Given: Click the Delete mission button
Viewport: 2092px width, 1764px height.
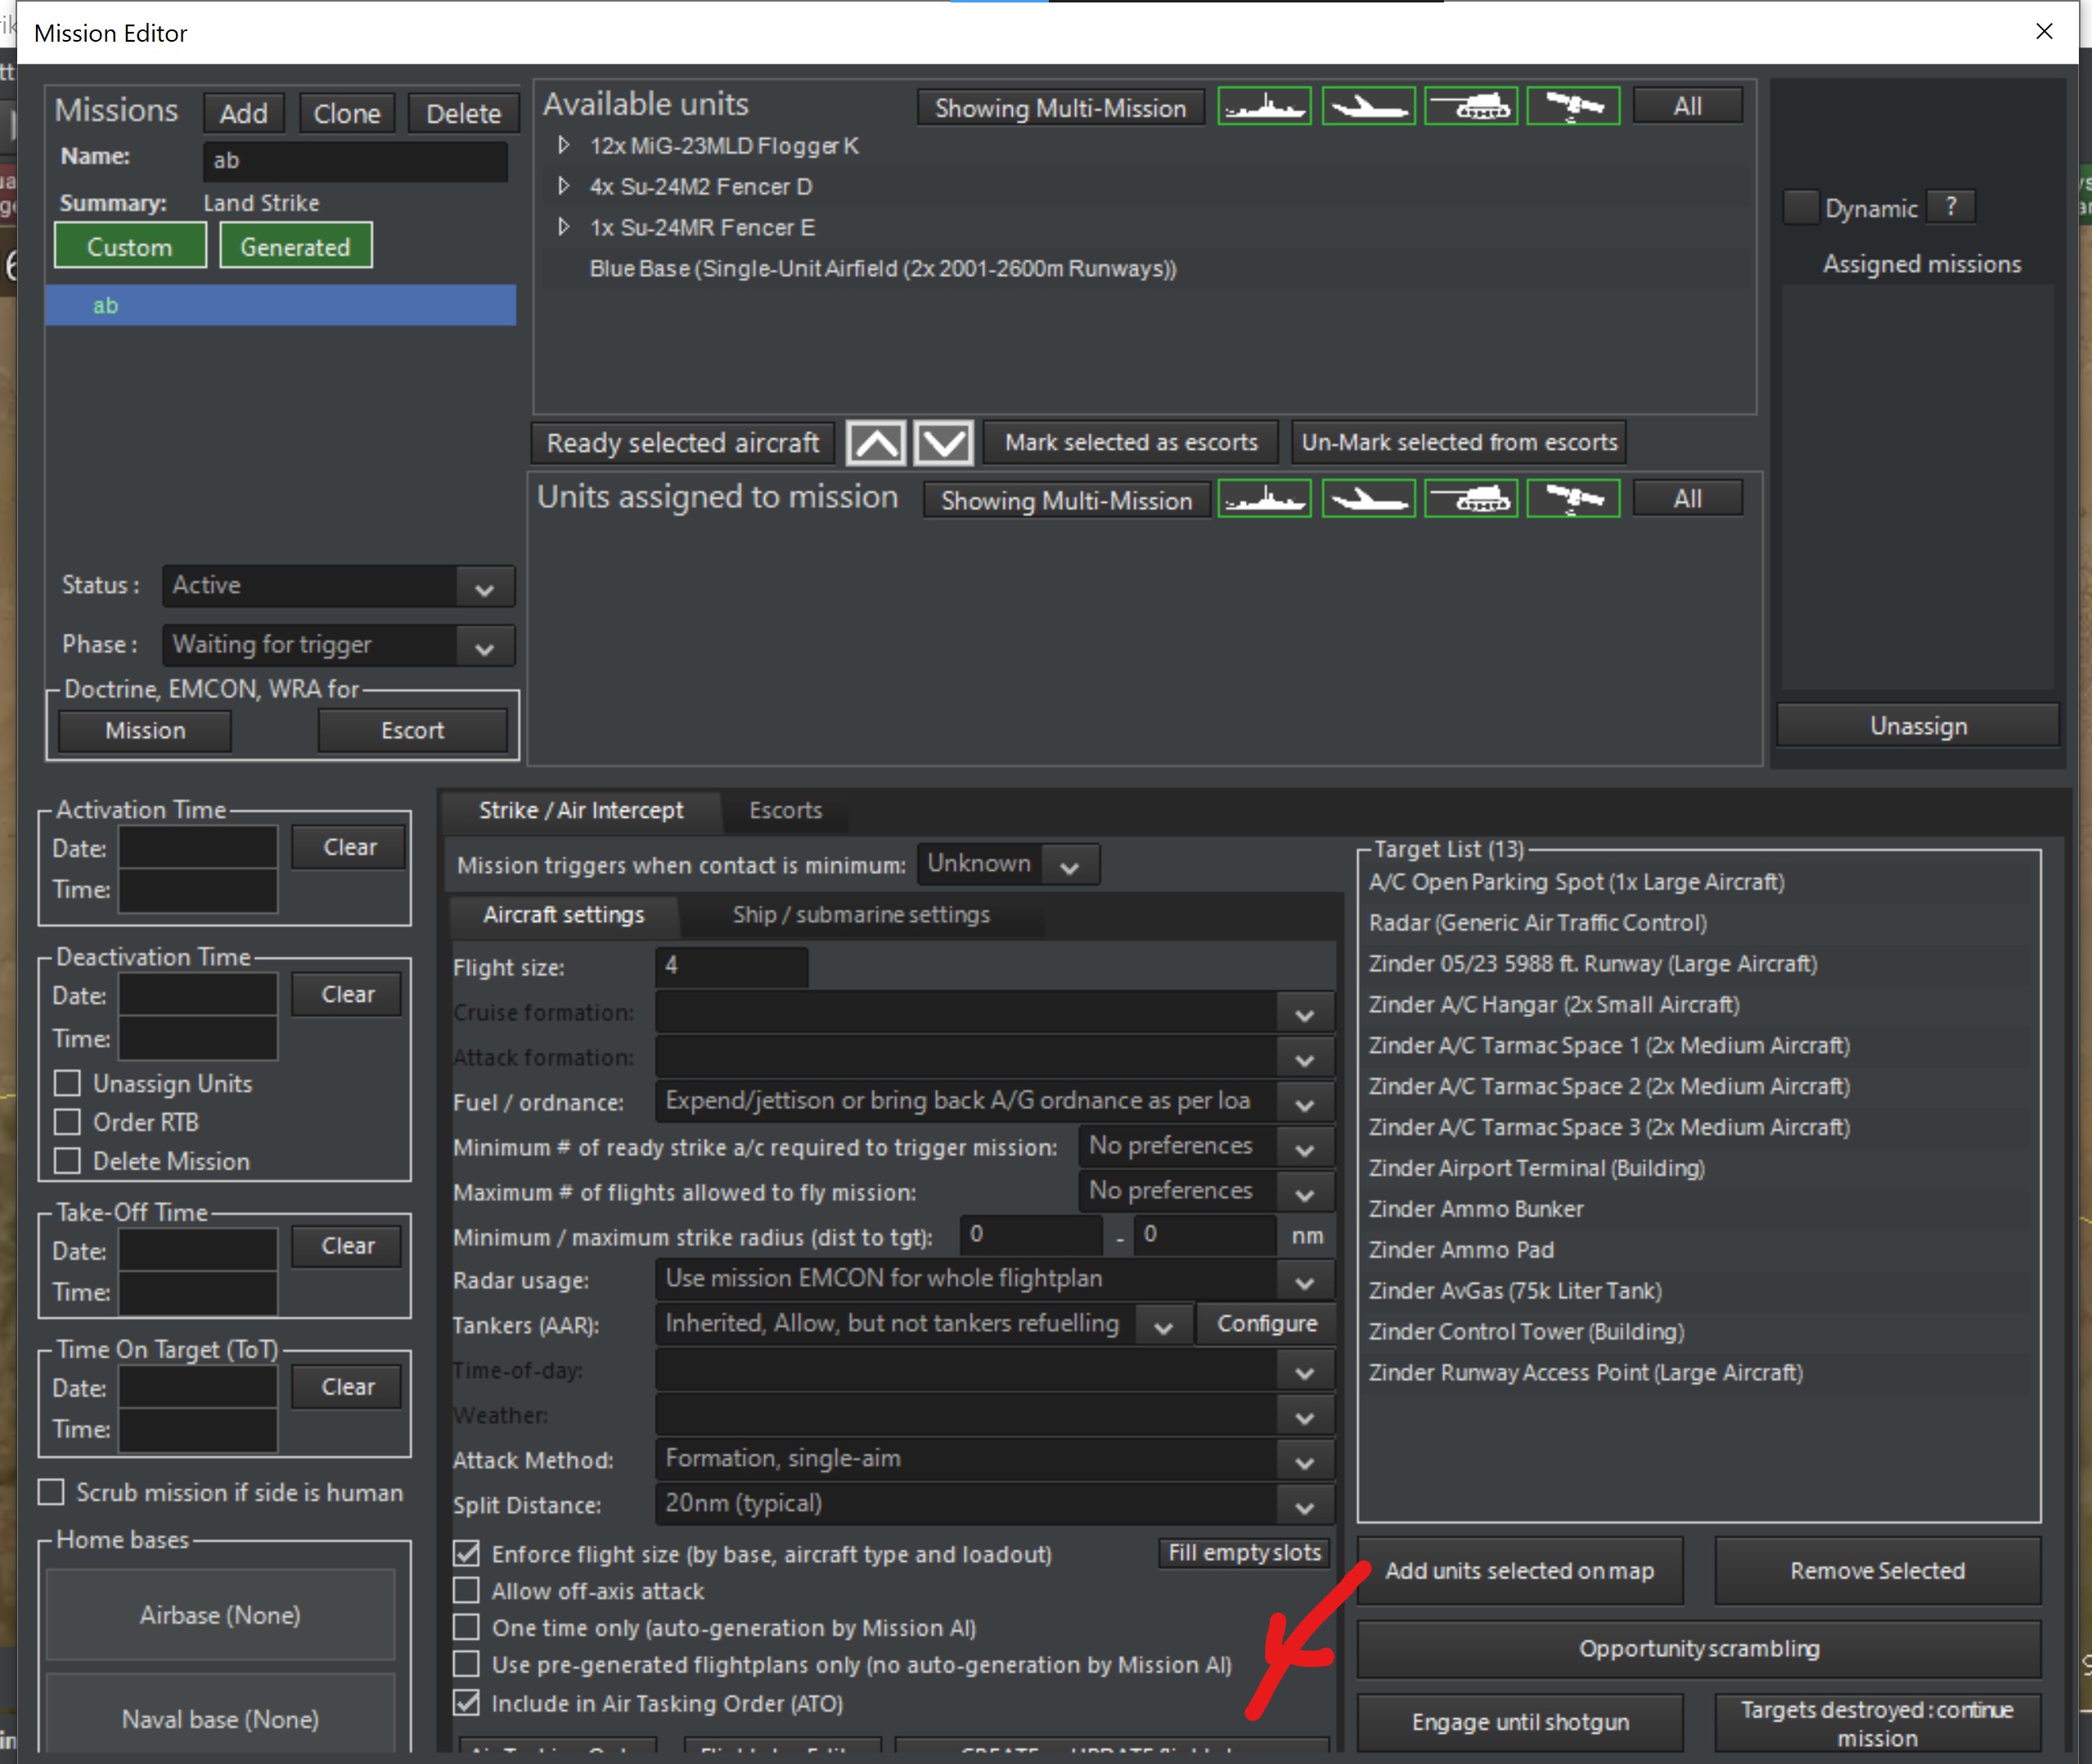Looking at the screenshot, I should point(463,113).
